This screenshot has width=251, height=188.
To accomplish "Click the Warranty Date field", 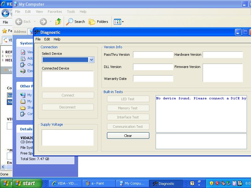I will (153, 79).
